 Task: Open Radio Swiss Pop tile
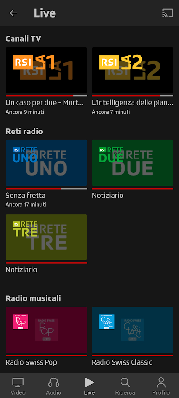pos(46,330)
